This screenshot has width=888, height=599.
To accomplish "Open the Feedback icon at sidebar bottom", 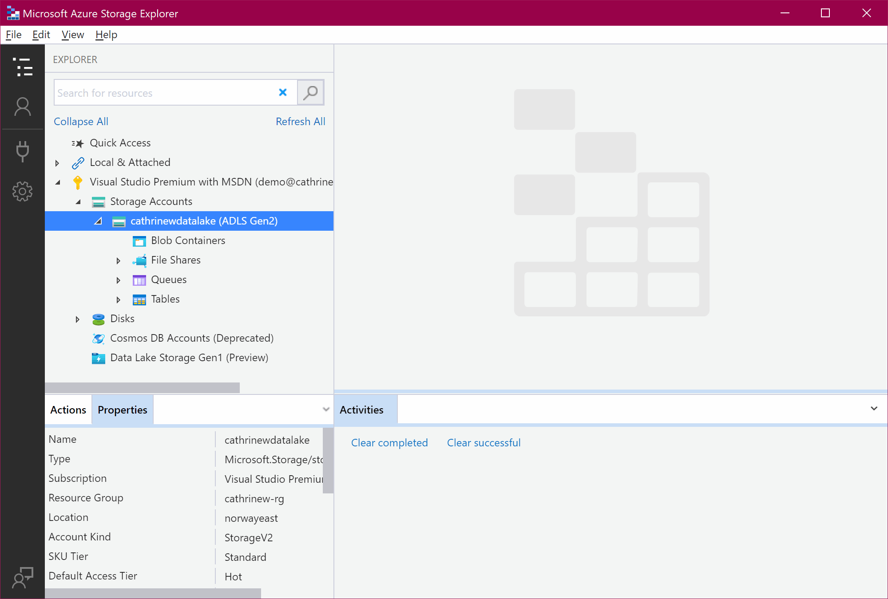I will tap(22, 577).
